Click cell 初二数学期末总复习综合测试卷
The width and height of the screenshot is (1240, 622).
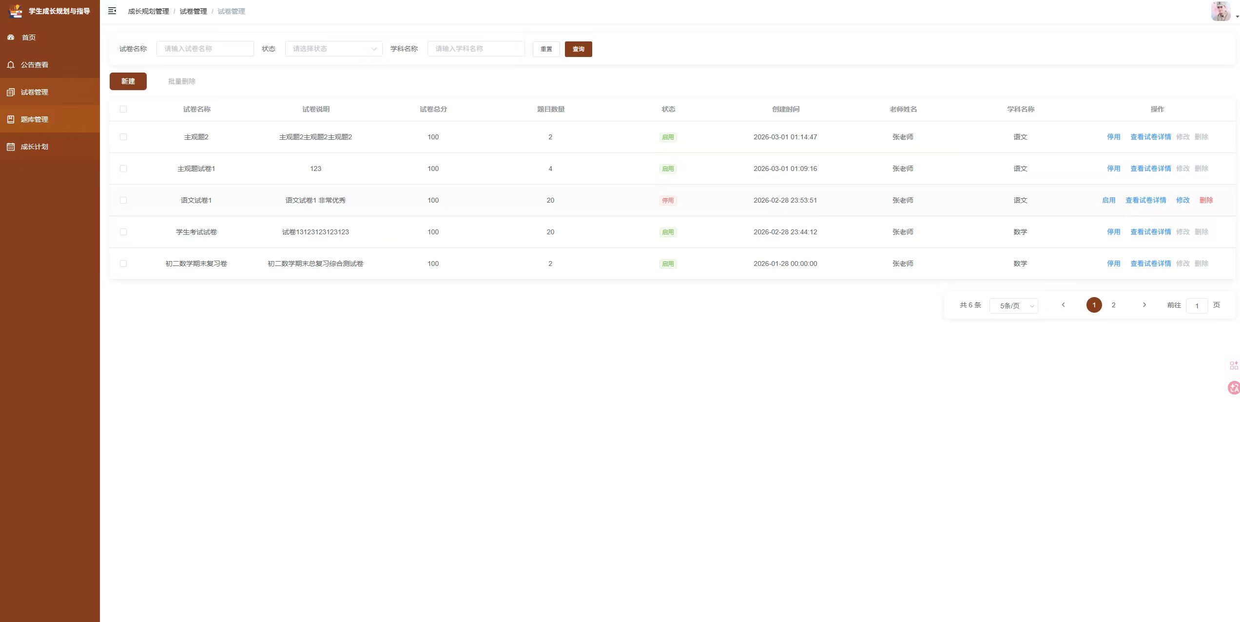[315, 264]
